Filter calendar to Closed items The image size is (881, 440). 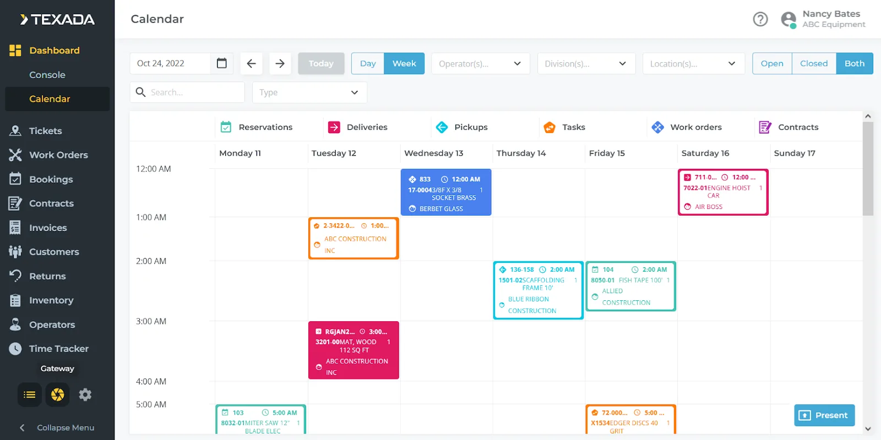point(813,63)
